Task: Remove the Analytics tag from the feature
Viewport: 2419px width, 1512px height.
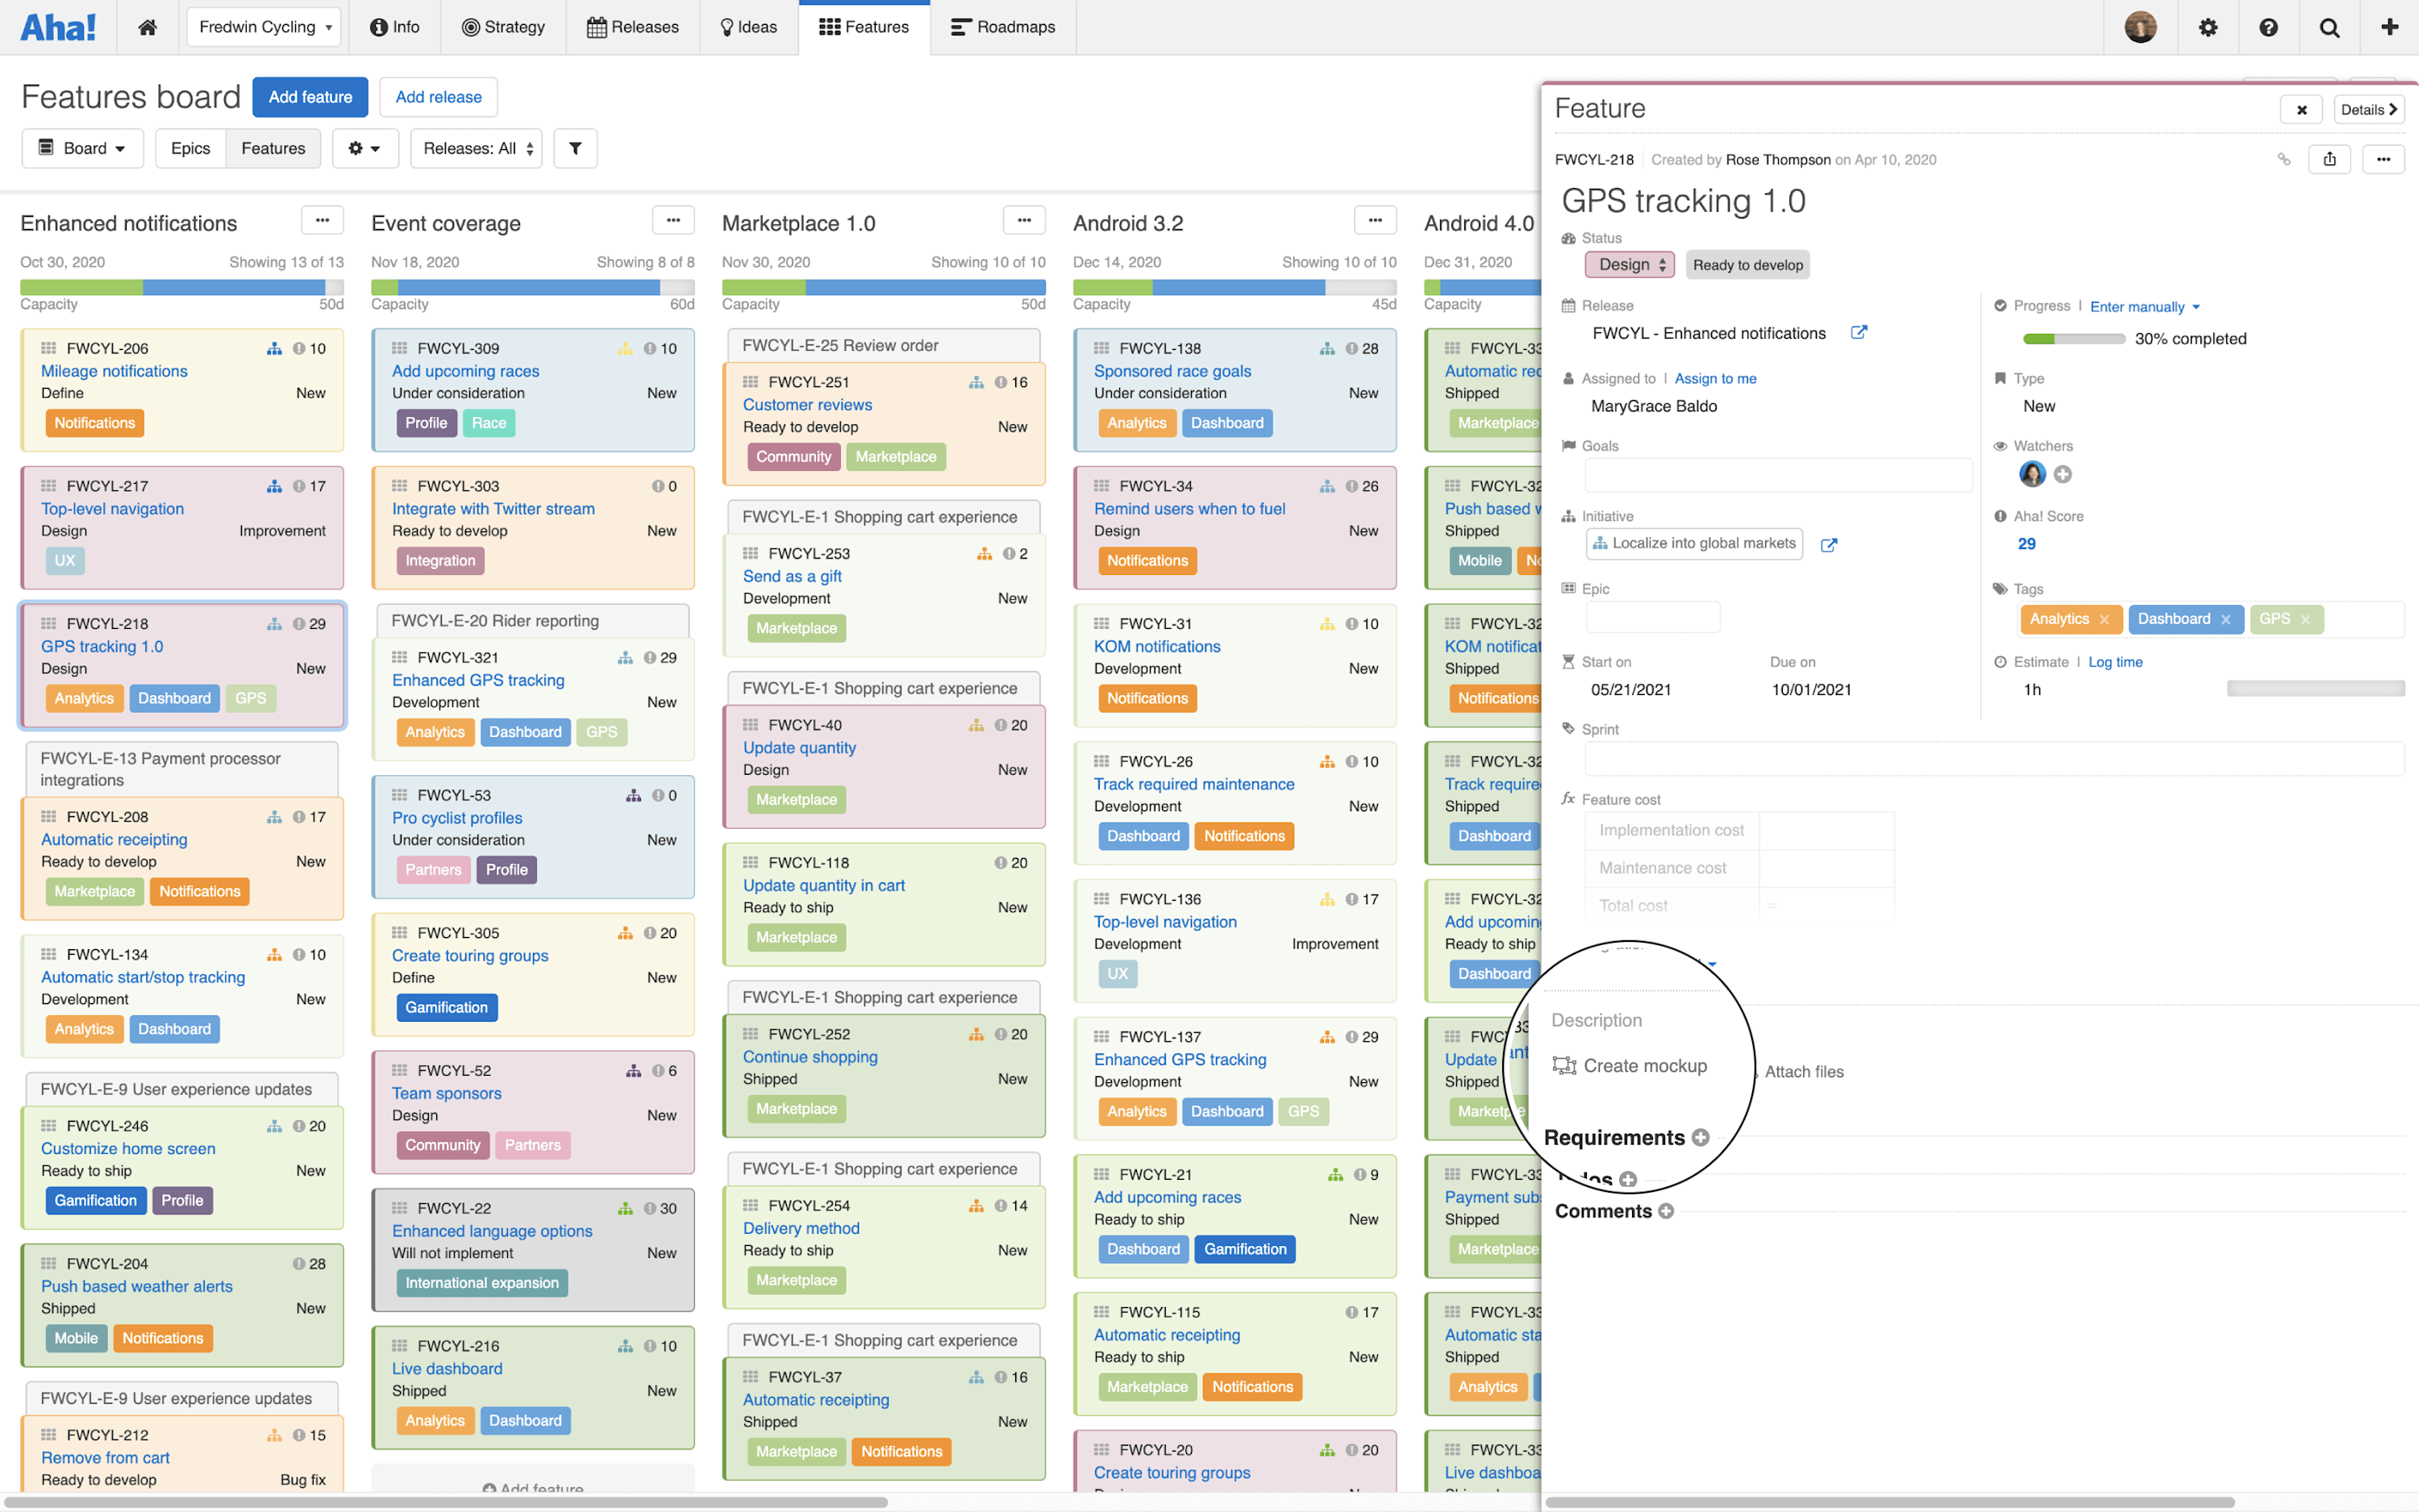Action: pyautogui.click(x=2105, y=620)
